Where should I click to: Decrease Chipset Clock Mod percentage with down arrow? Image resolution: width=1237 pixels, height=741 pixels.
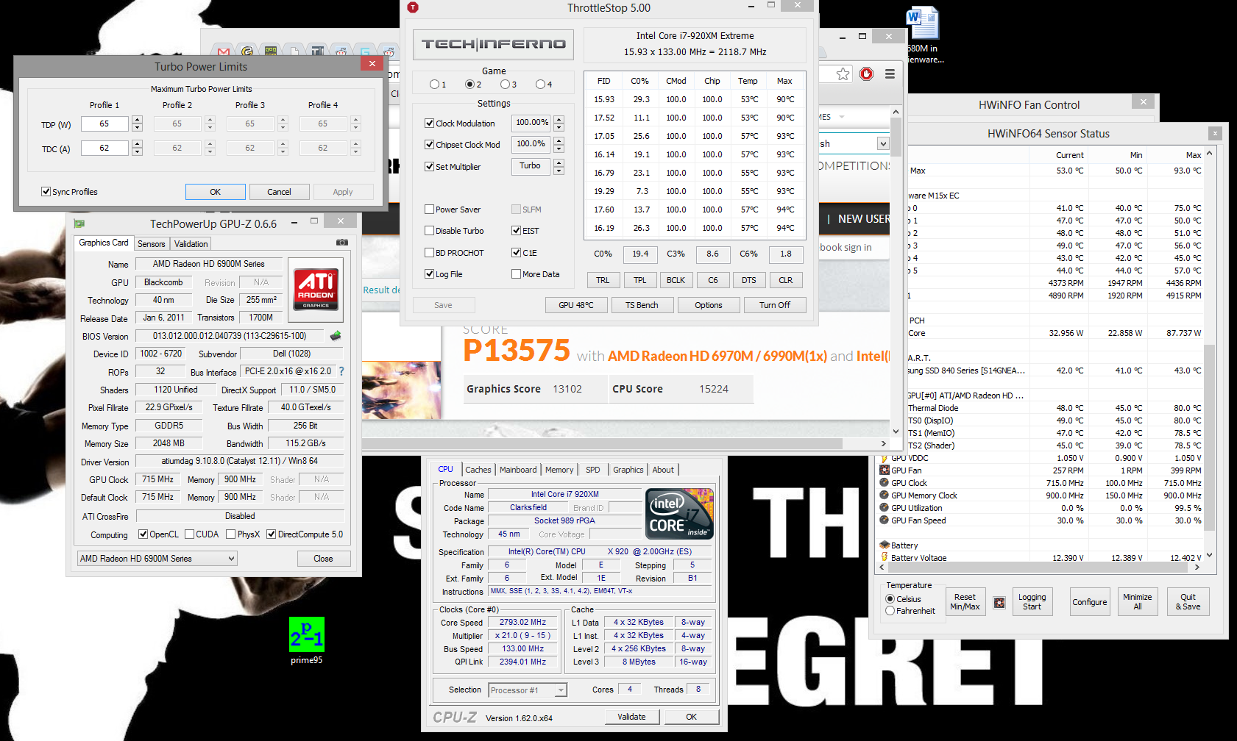[559, 148]
